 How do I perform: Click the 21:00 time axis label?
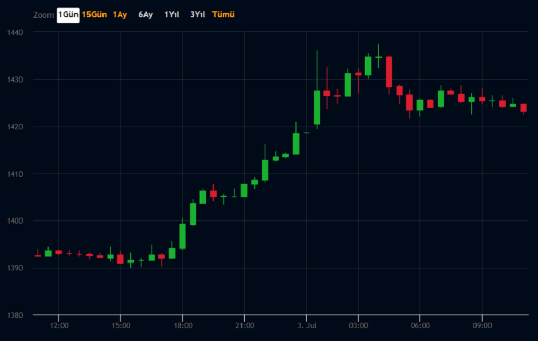245,325
